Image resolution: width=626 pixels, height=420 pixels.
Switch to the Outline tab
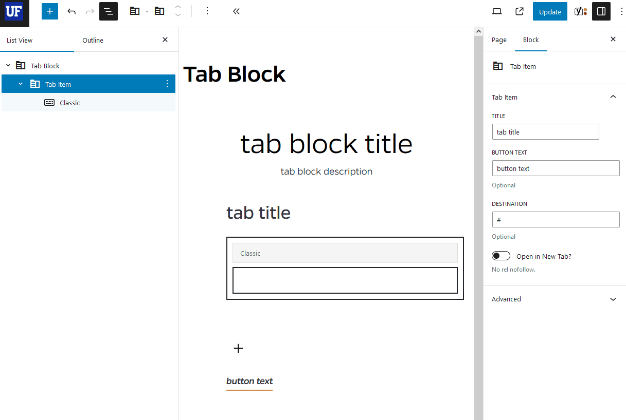[x=93, y=40]
